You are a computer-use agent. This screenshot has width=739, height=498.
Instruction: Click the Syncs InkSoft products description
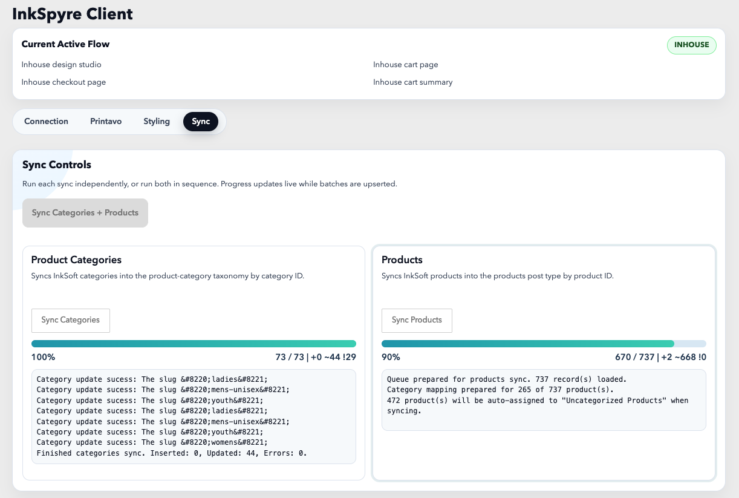pyautogui.click(x=498, y=276)
